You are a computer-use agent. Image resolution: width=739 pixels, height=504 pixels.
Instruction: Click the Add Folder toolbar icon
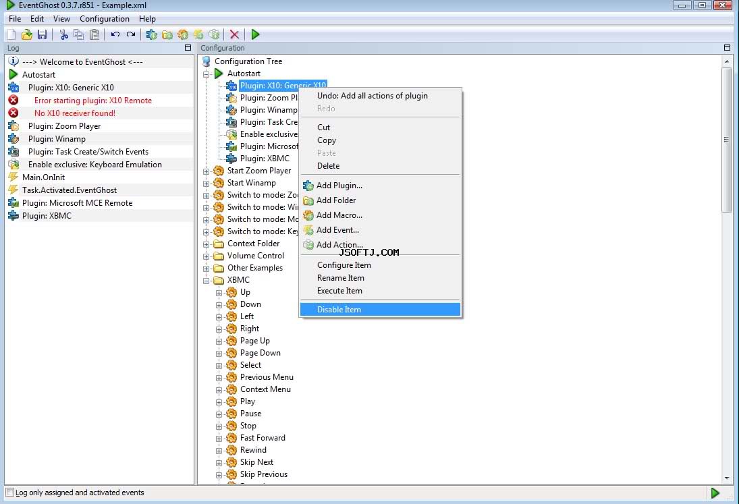pyautogui.click(x=167, y=34)
